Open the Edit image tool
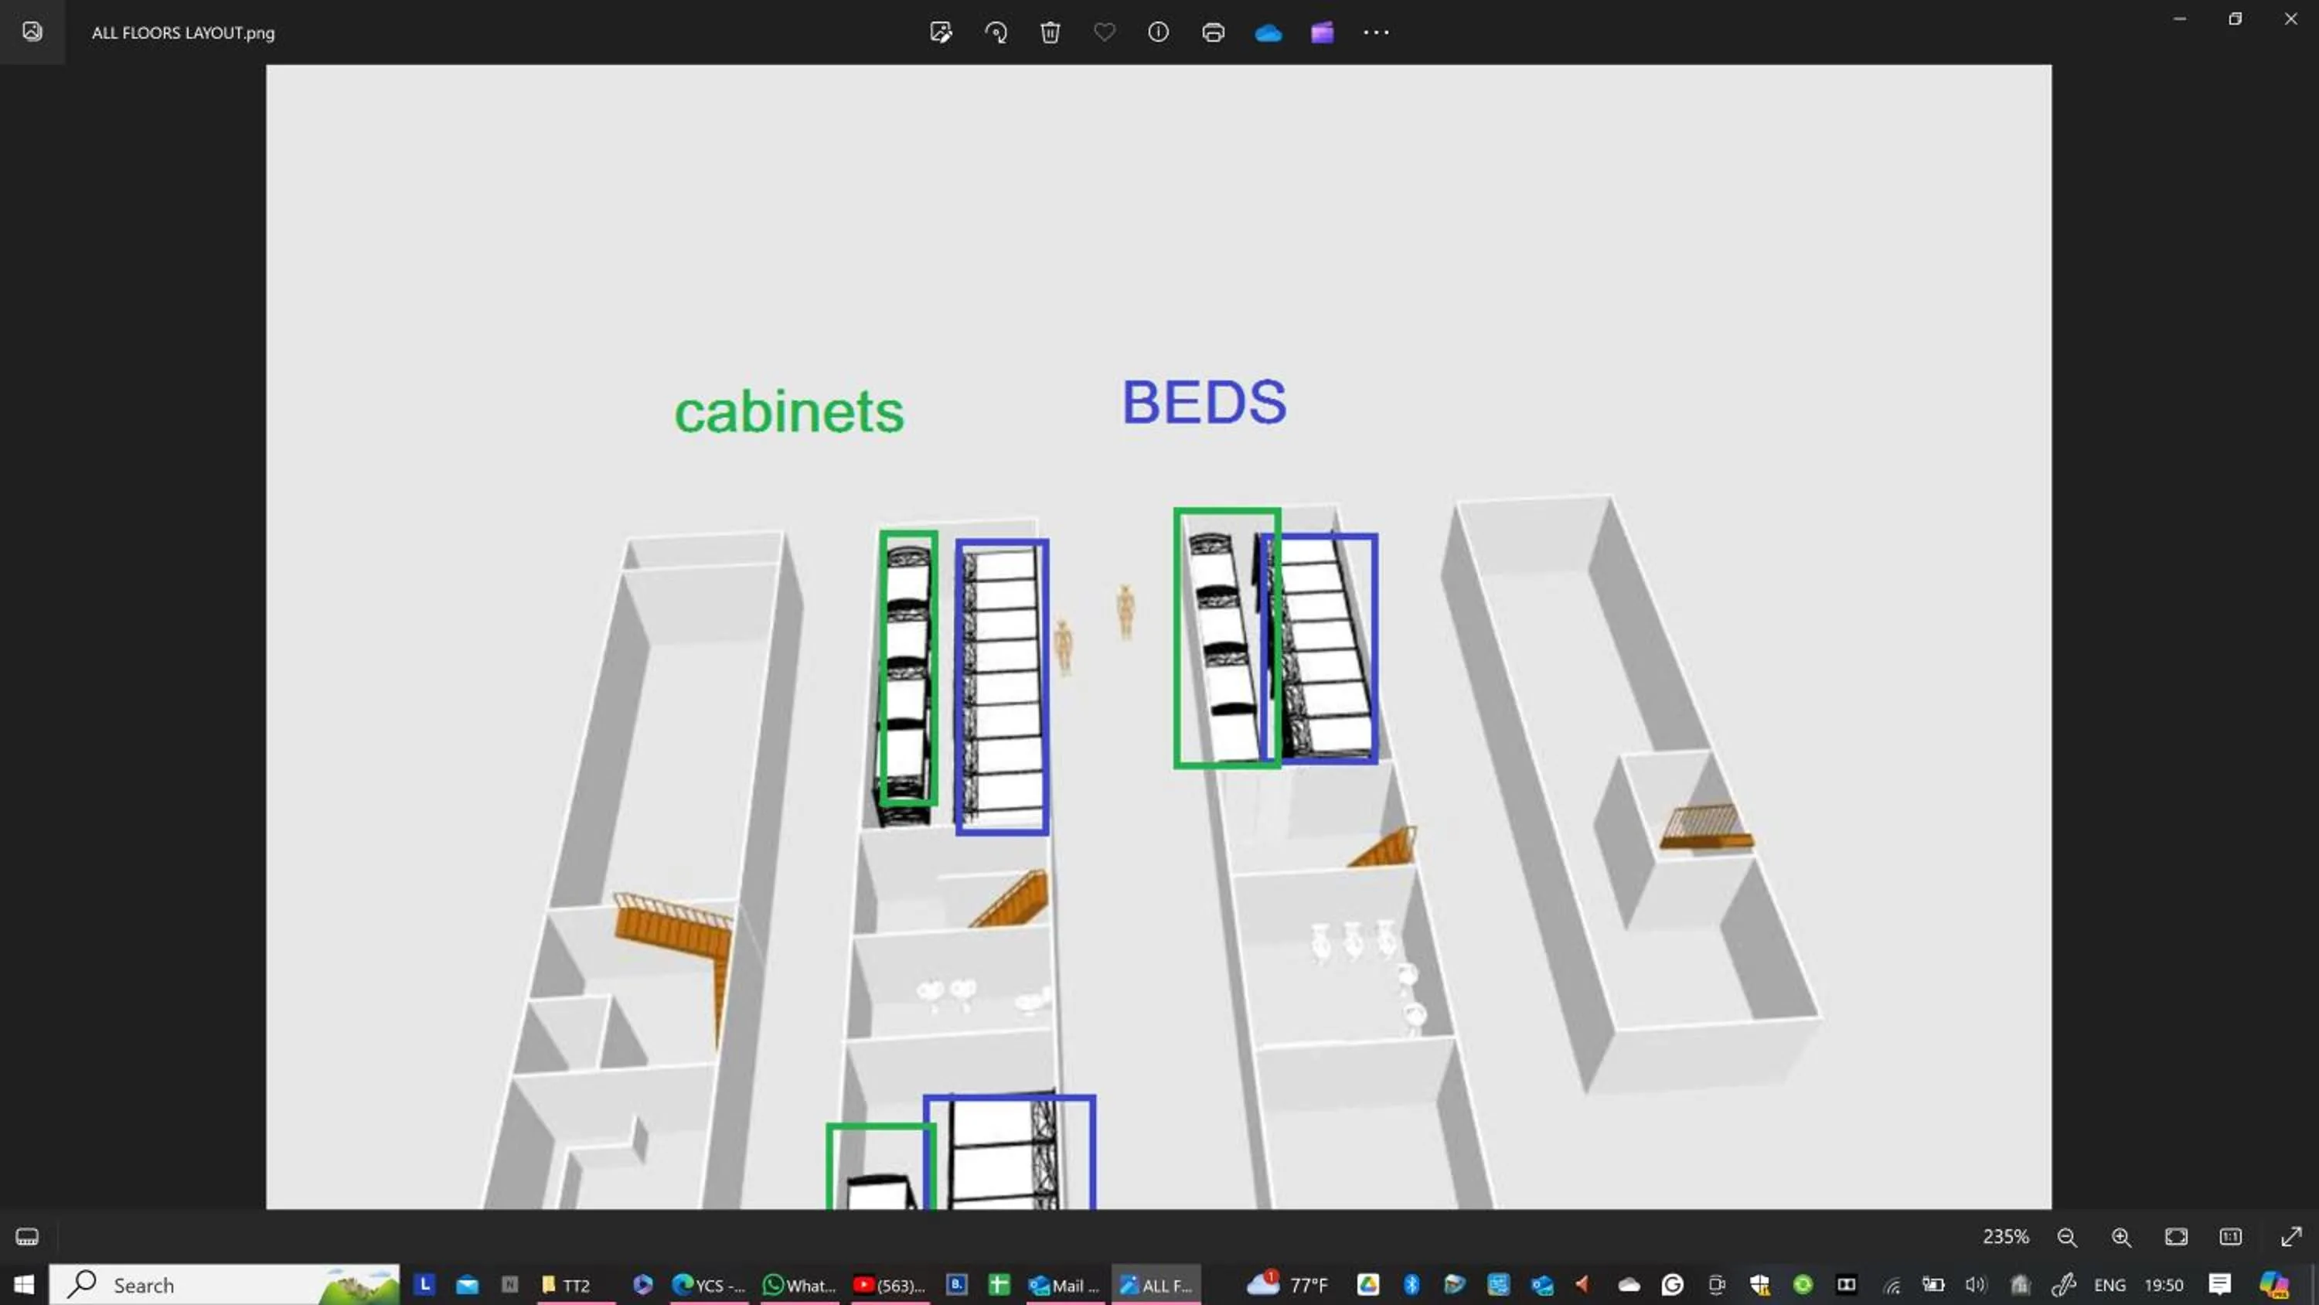 941,32
